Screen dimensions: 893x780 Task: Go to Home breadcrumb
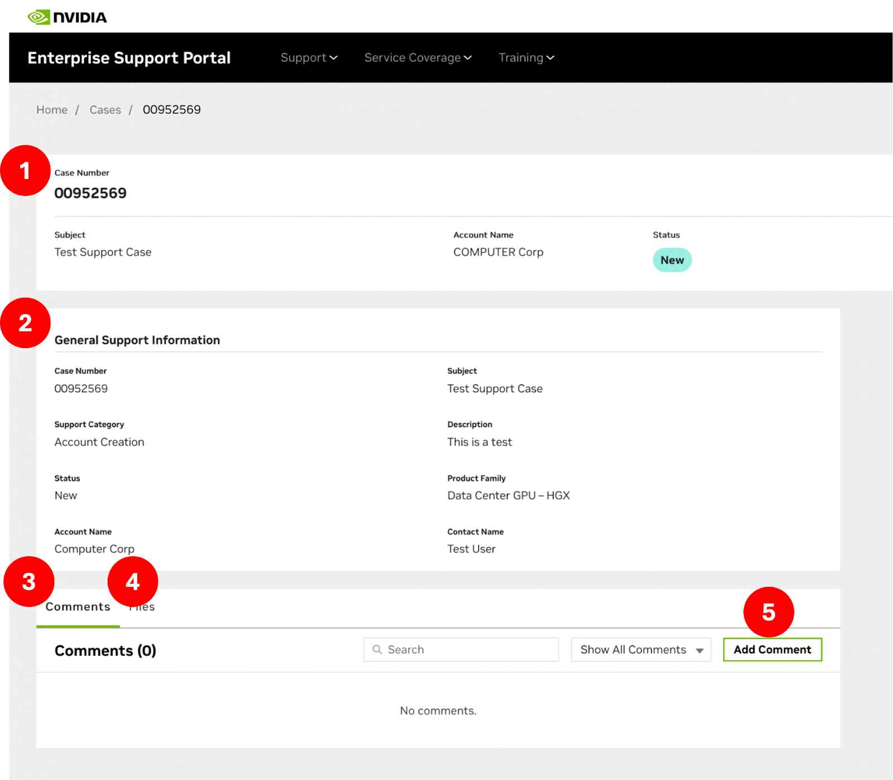pyautogui.click(x=52, y=110)
